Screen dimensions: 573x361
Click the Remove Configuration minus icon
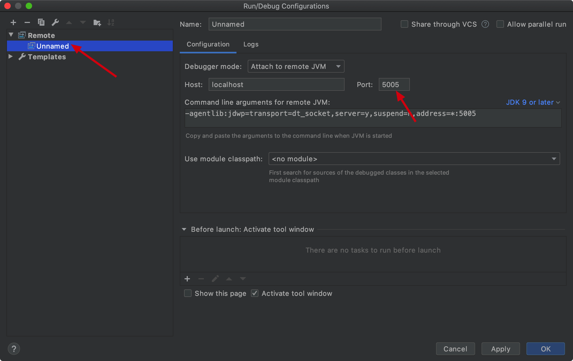27,22
